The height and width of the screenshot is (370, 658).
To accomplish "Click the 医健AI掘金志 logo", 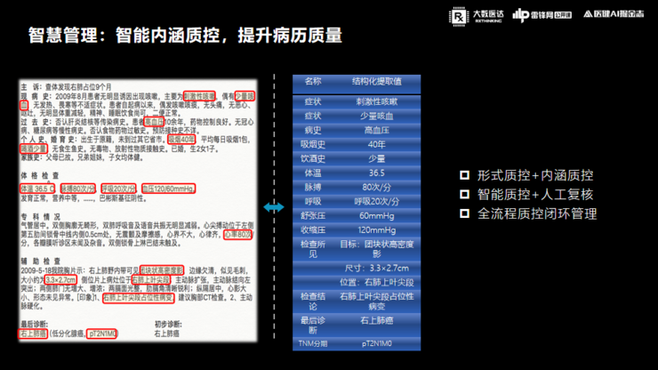I will click(x=614, y=14).
